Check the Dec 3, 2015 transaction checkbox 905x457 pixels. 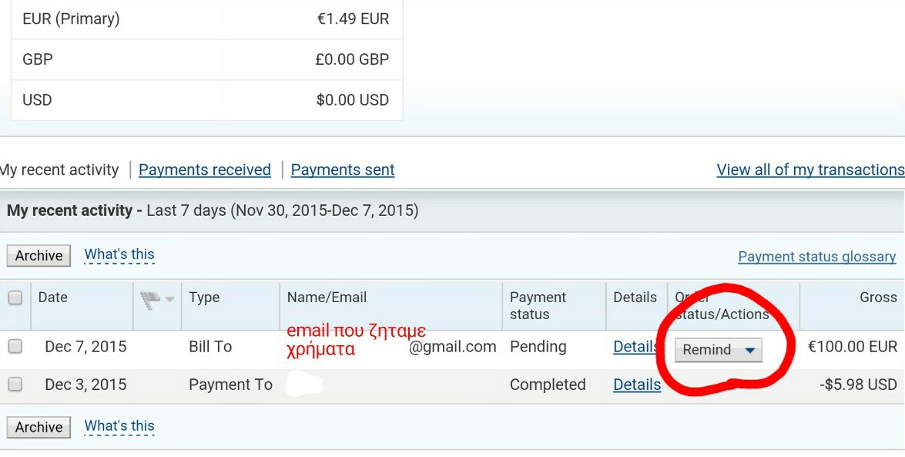(15, 385)
